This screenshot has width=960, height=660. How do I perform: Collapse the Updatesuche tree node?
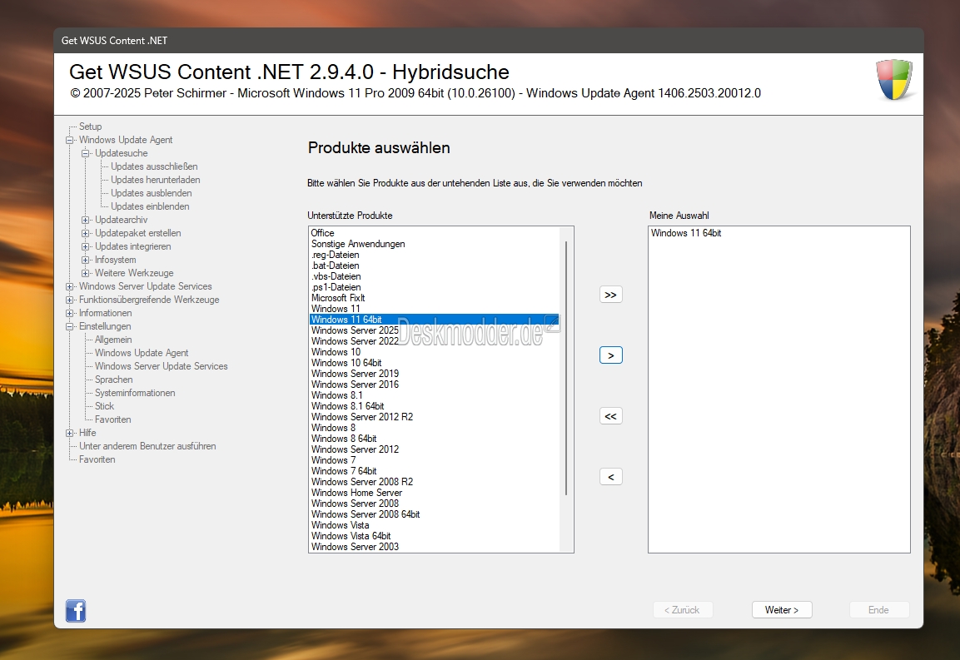point(86,154)
